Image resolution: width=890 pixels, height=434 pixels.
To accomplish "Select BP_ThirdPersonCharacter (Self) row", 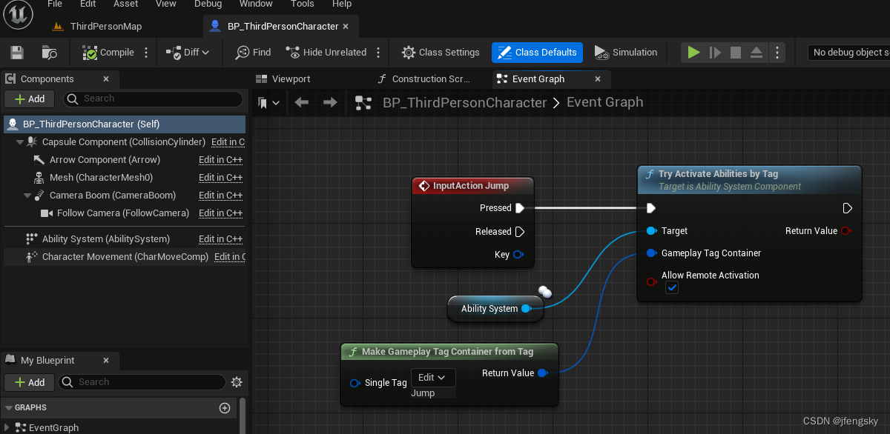I will point(123,124).
